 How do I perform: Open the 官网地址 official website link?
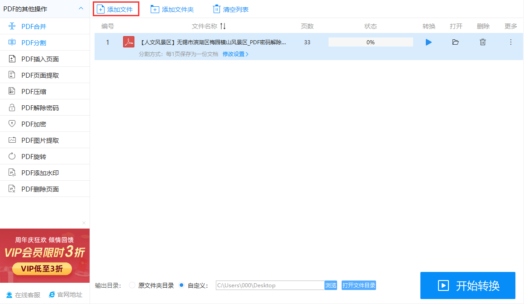(66, 295)
